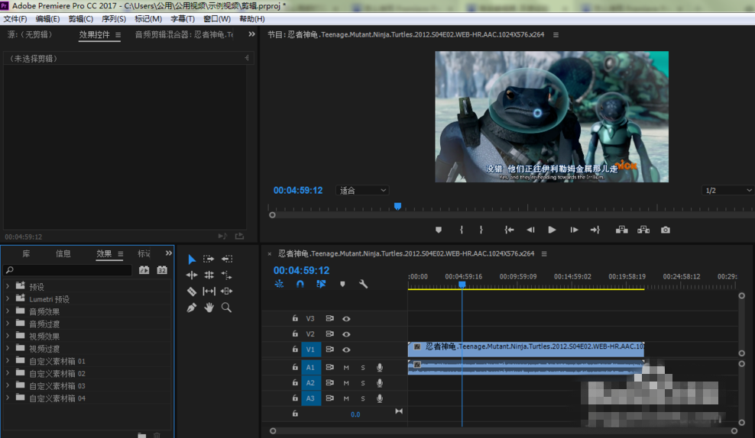
Task: Pick the Hand tool
Action: point(209,308)
